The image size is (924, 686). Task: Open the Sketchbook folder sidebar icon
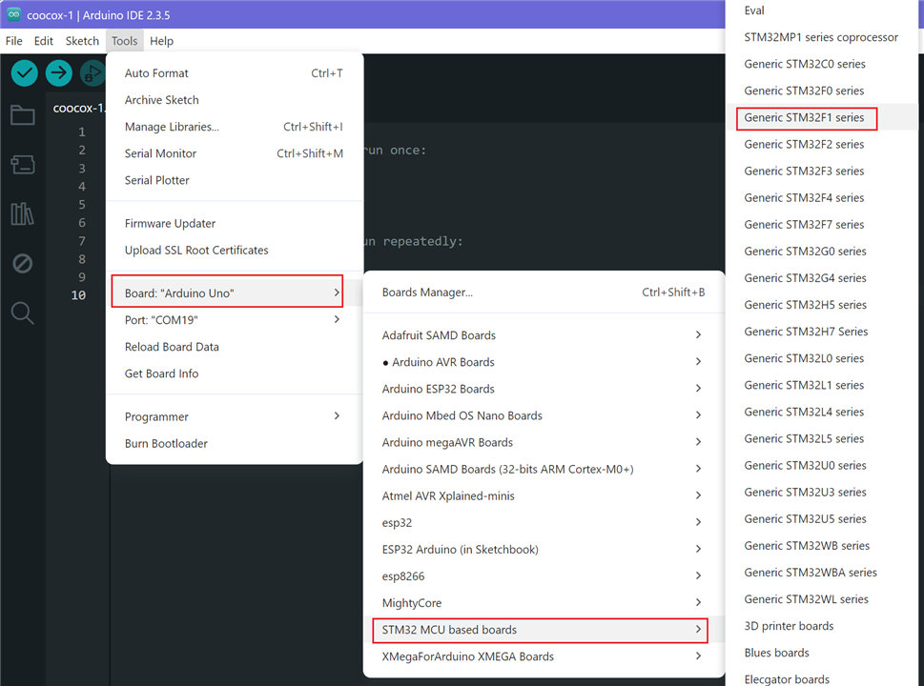tap(22, 115)
